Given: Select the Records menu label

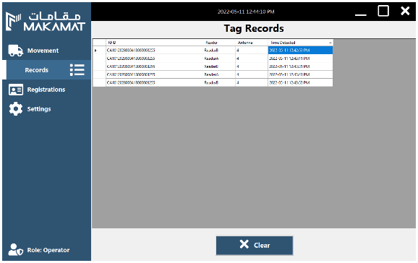Looking at the screenshot, I should coord(37,70).
